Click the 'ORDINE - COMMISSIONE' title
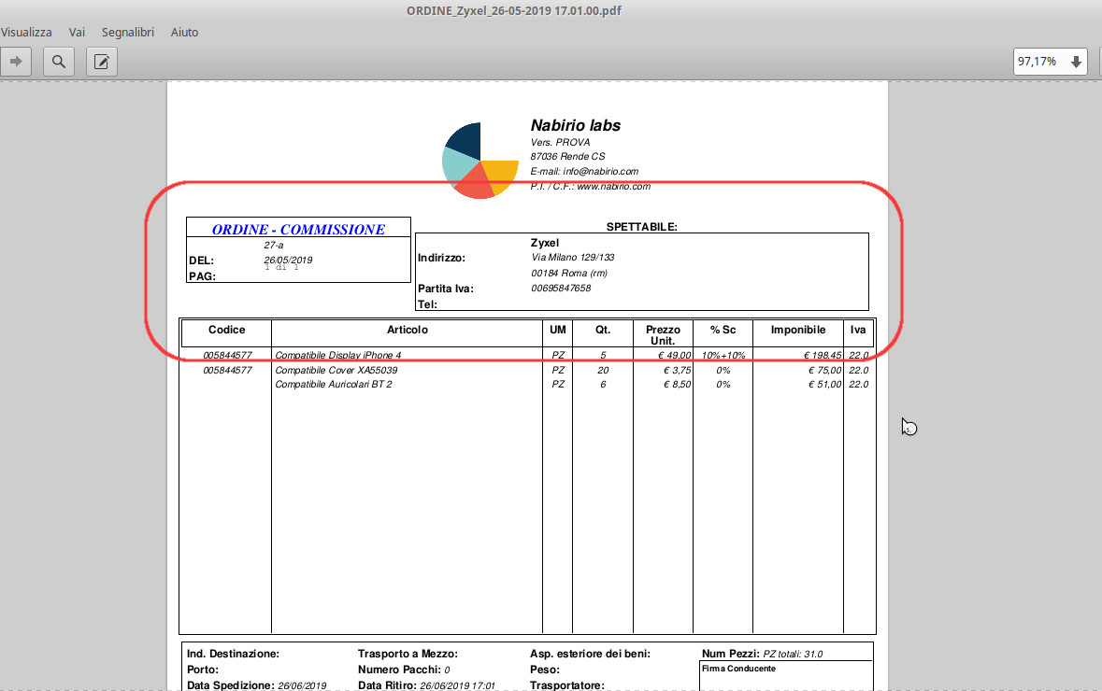The image size is (1102, 691). pos(299,230)
